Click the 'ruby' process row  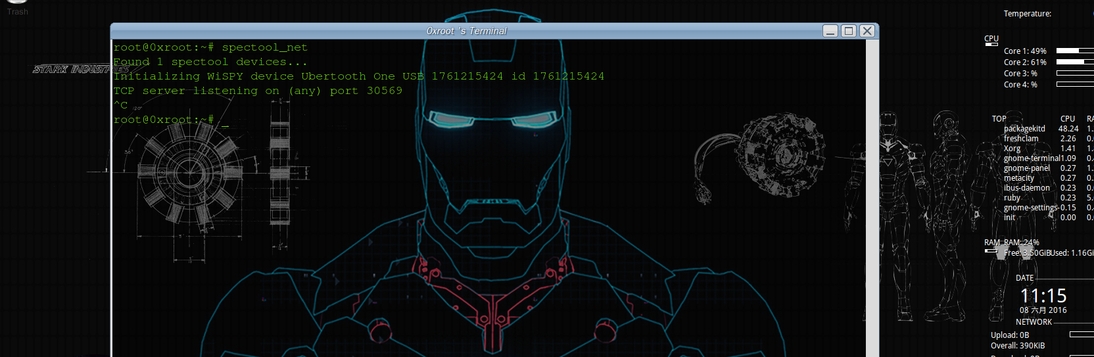tap(1049, 198)
